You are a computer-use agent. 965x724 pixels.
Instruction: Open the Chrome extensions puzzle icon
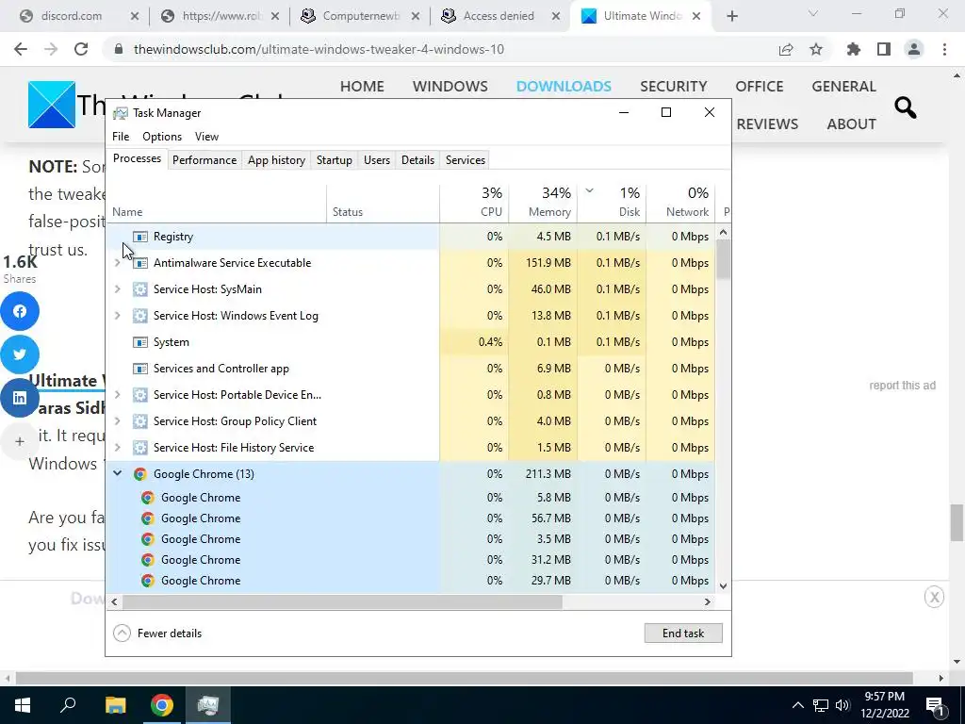click(854, 49)
